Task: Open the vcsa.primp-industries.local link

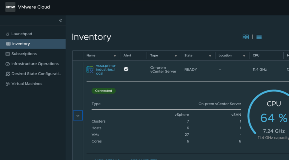Action: tap(106, 69)
